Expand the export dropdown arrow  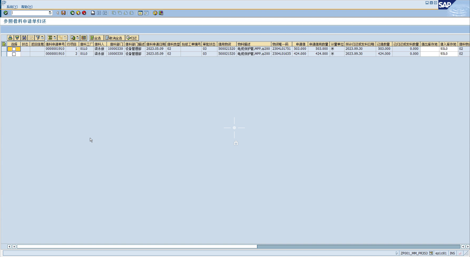click(77, 38)
